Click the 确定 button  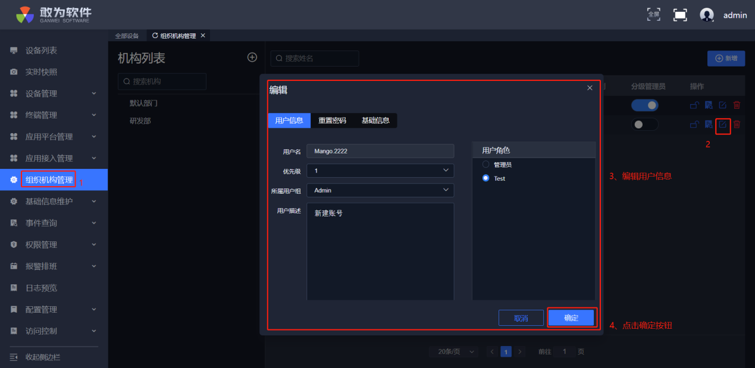[571, 318]
